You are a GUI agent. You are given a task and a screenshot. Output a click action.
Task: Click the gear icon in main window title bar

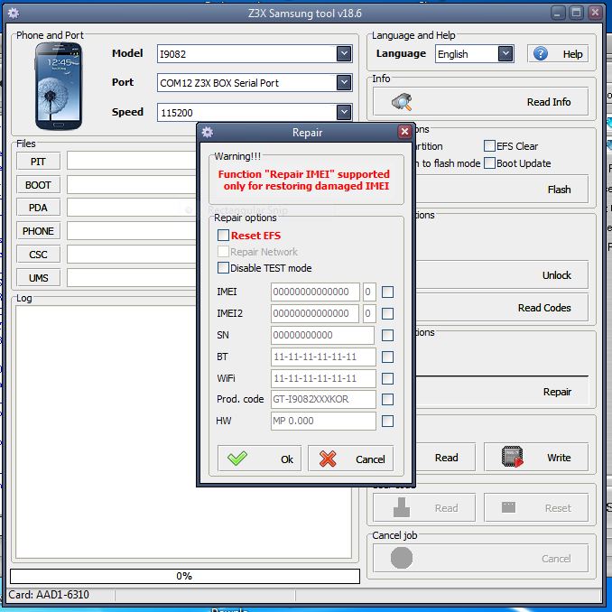click(x=14, y=14)
